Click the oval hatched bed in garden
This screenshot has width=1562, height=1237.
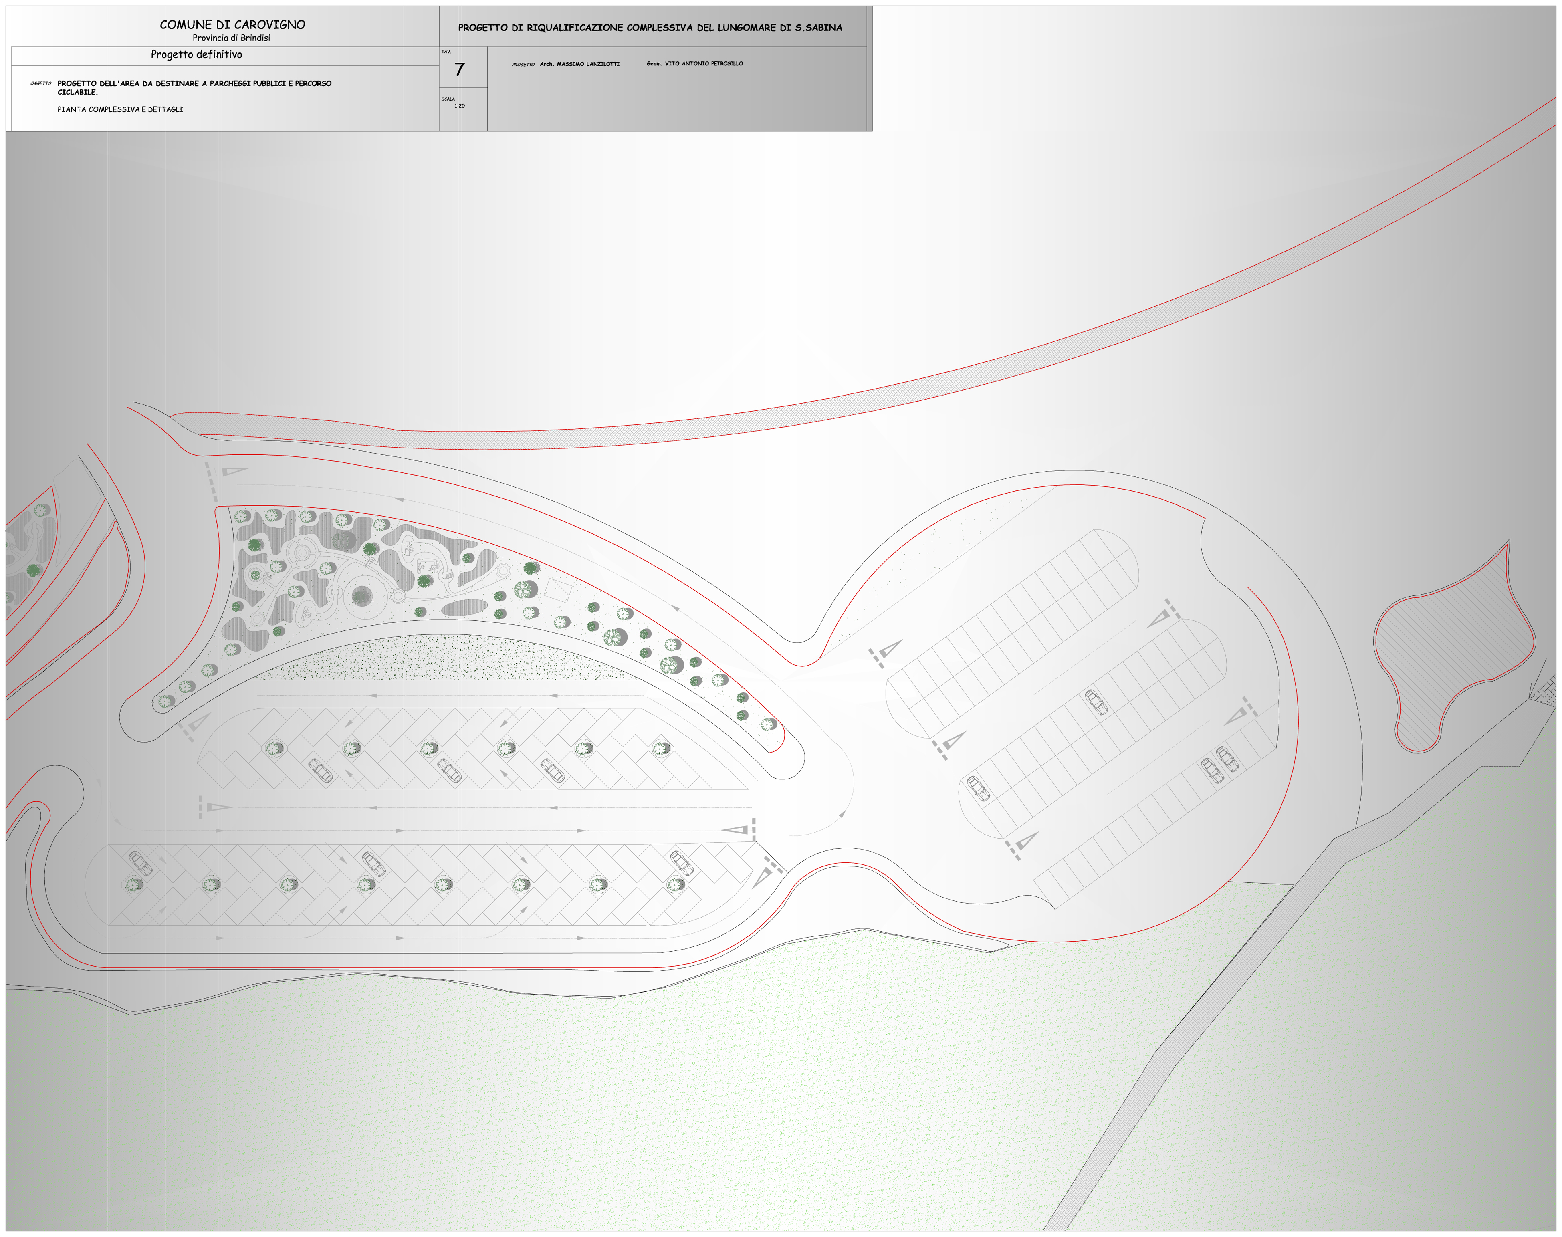pos(464,607)
